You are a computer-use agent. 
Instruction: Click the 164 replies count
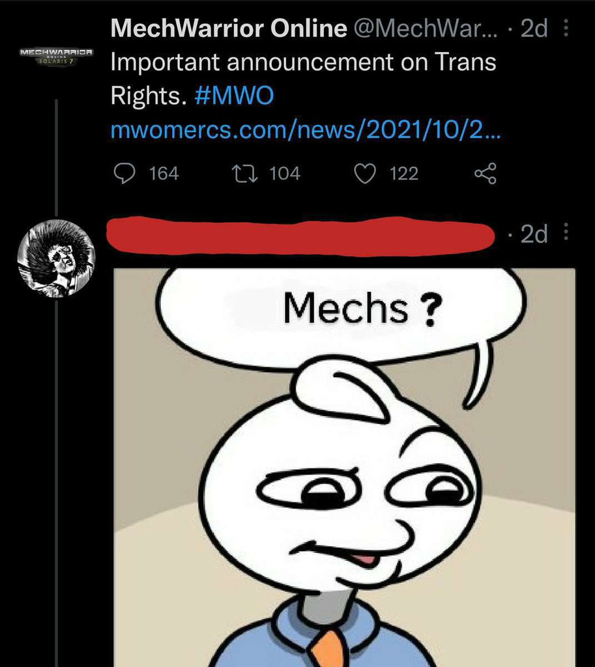[164, 173]
